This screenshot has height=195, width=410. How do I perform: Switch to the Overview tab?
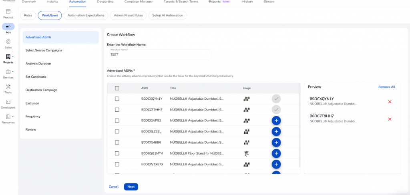pyautogui.click(x=29, y=2)
